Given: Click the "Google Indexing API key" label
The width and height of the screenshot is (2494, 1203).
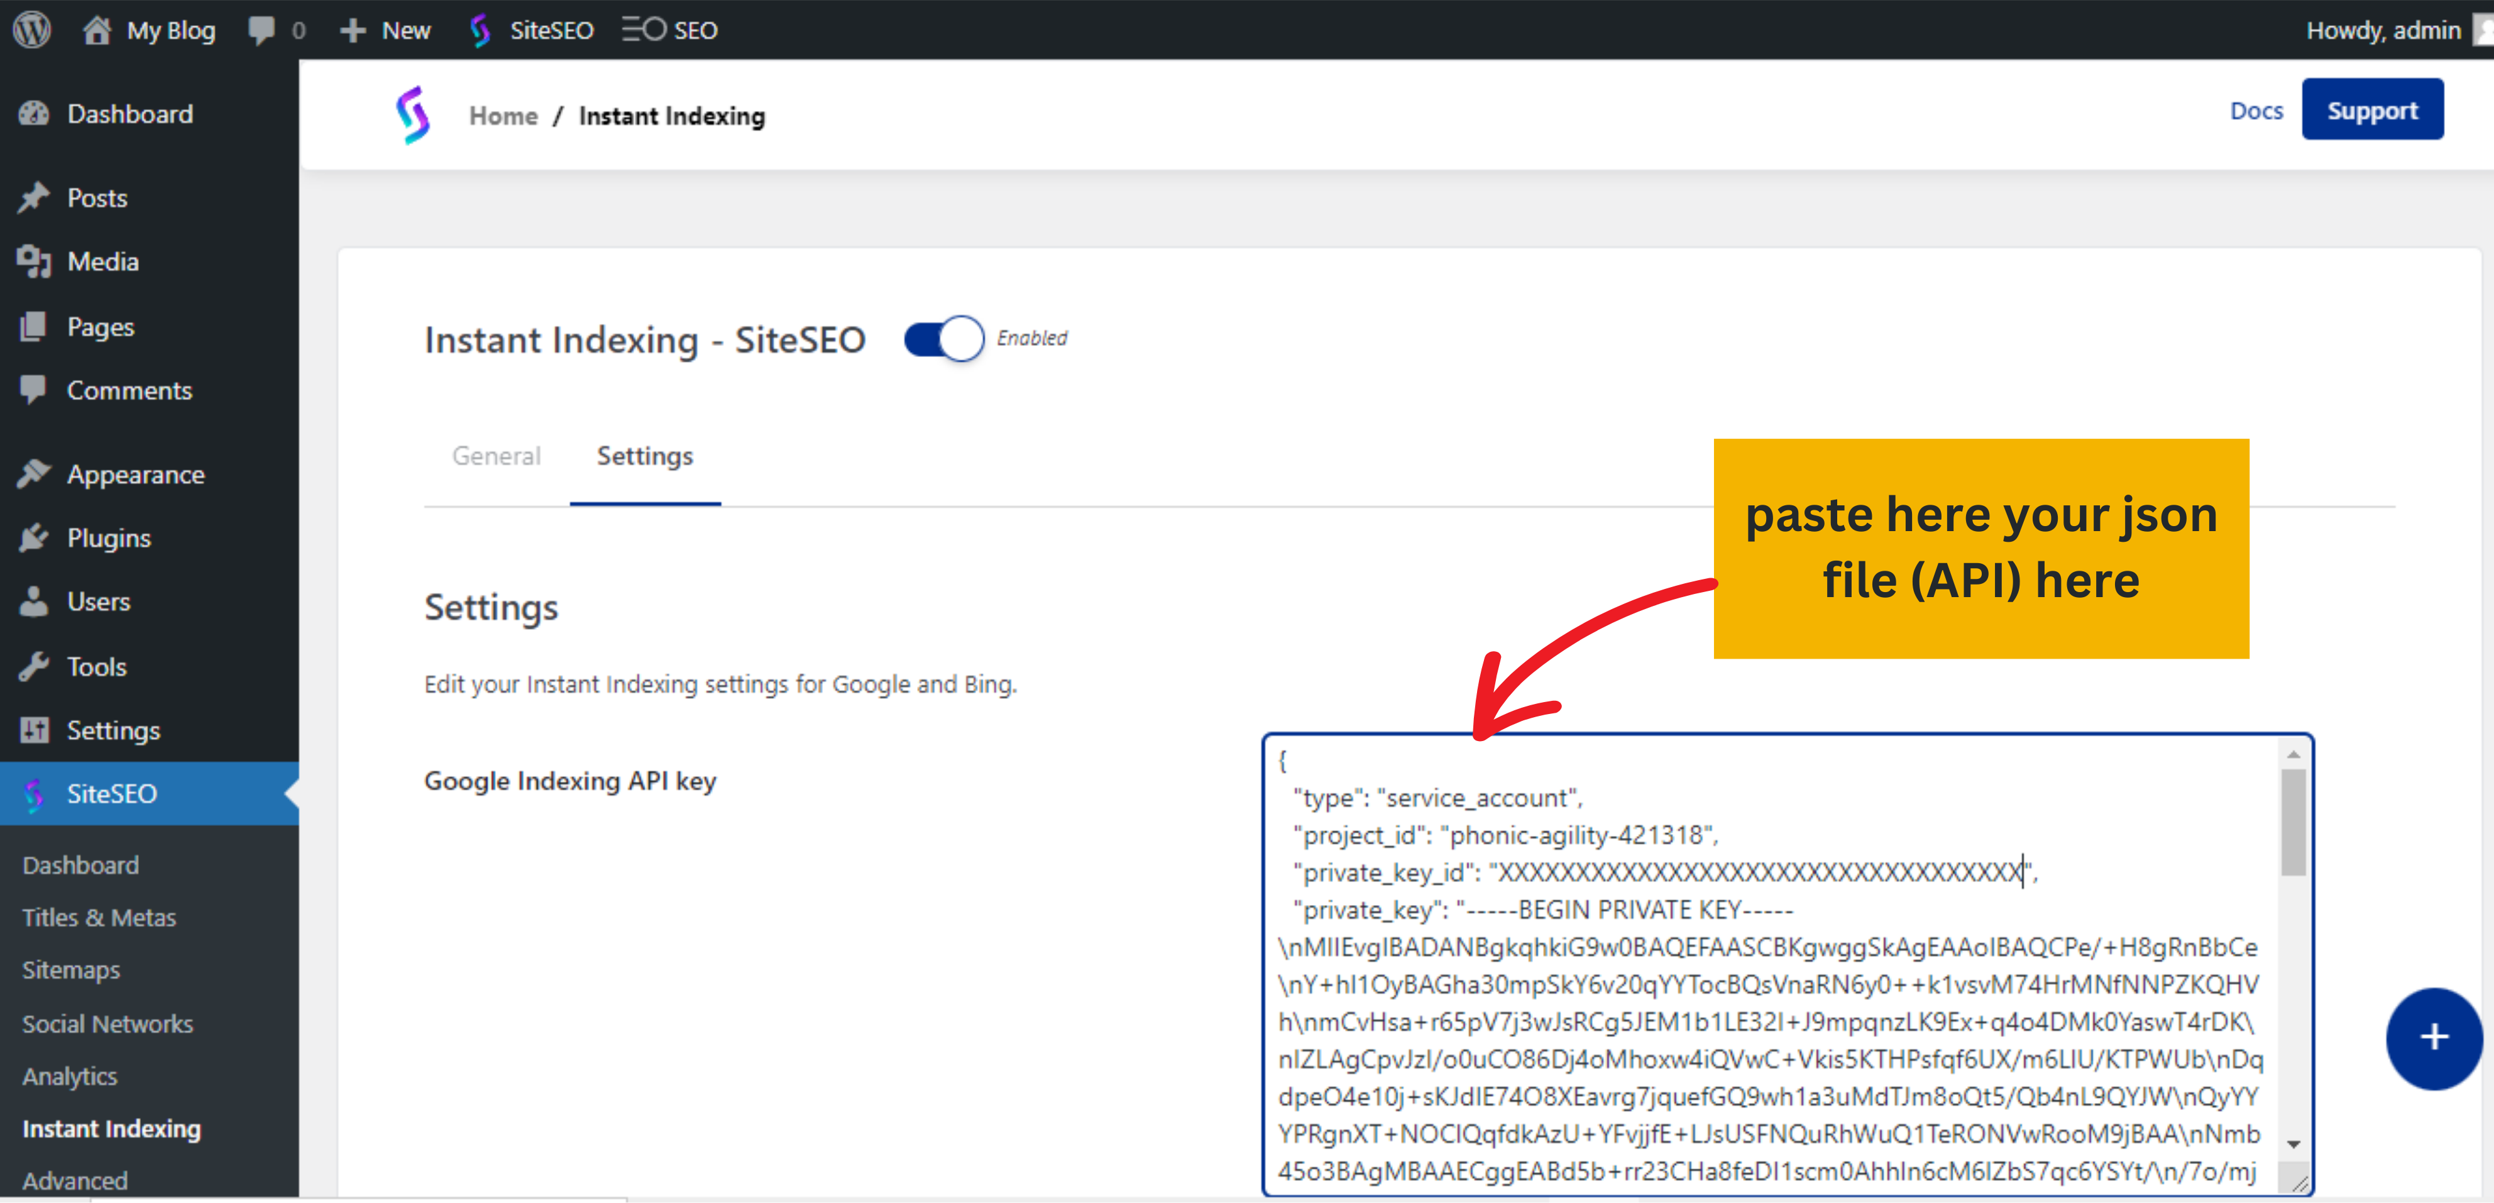Looking at the screenshot, I should coord(570,781).
